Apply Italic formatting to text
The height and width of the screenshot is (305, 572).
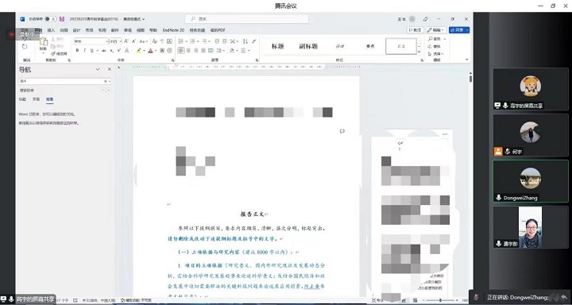(x=84, y=51)
